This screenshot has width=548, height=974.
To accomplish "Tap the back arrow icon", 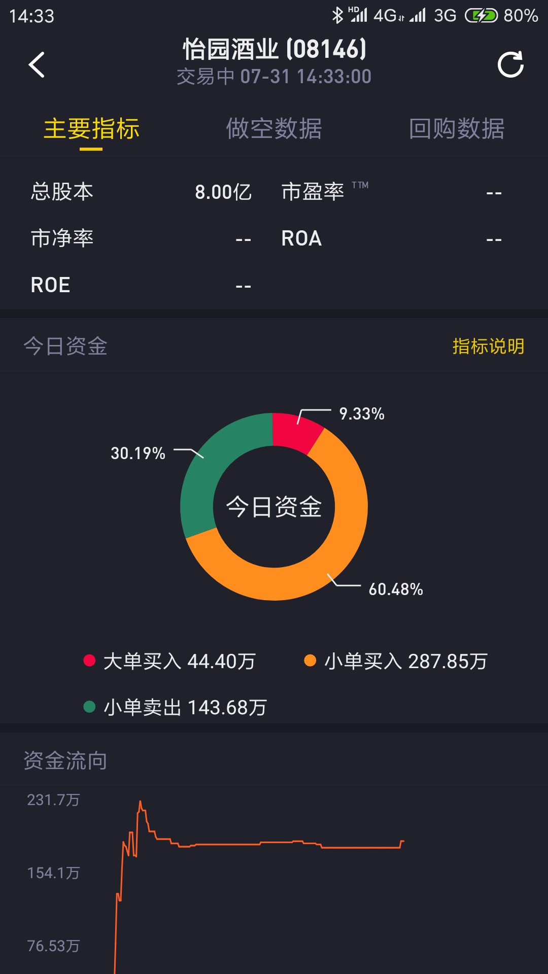I will [x=37, y=64].
